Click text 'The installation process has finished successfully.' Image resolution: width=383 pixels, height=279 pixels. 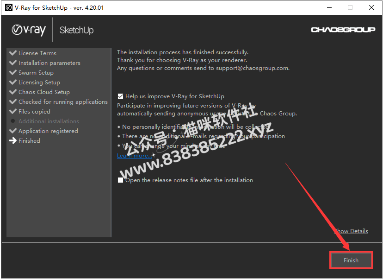click(182, 52)
